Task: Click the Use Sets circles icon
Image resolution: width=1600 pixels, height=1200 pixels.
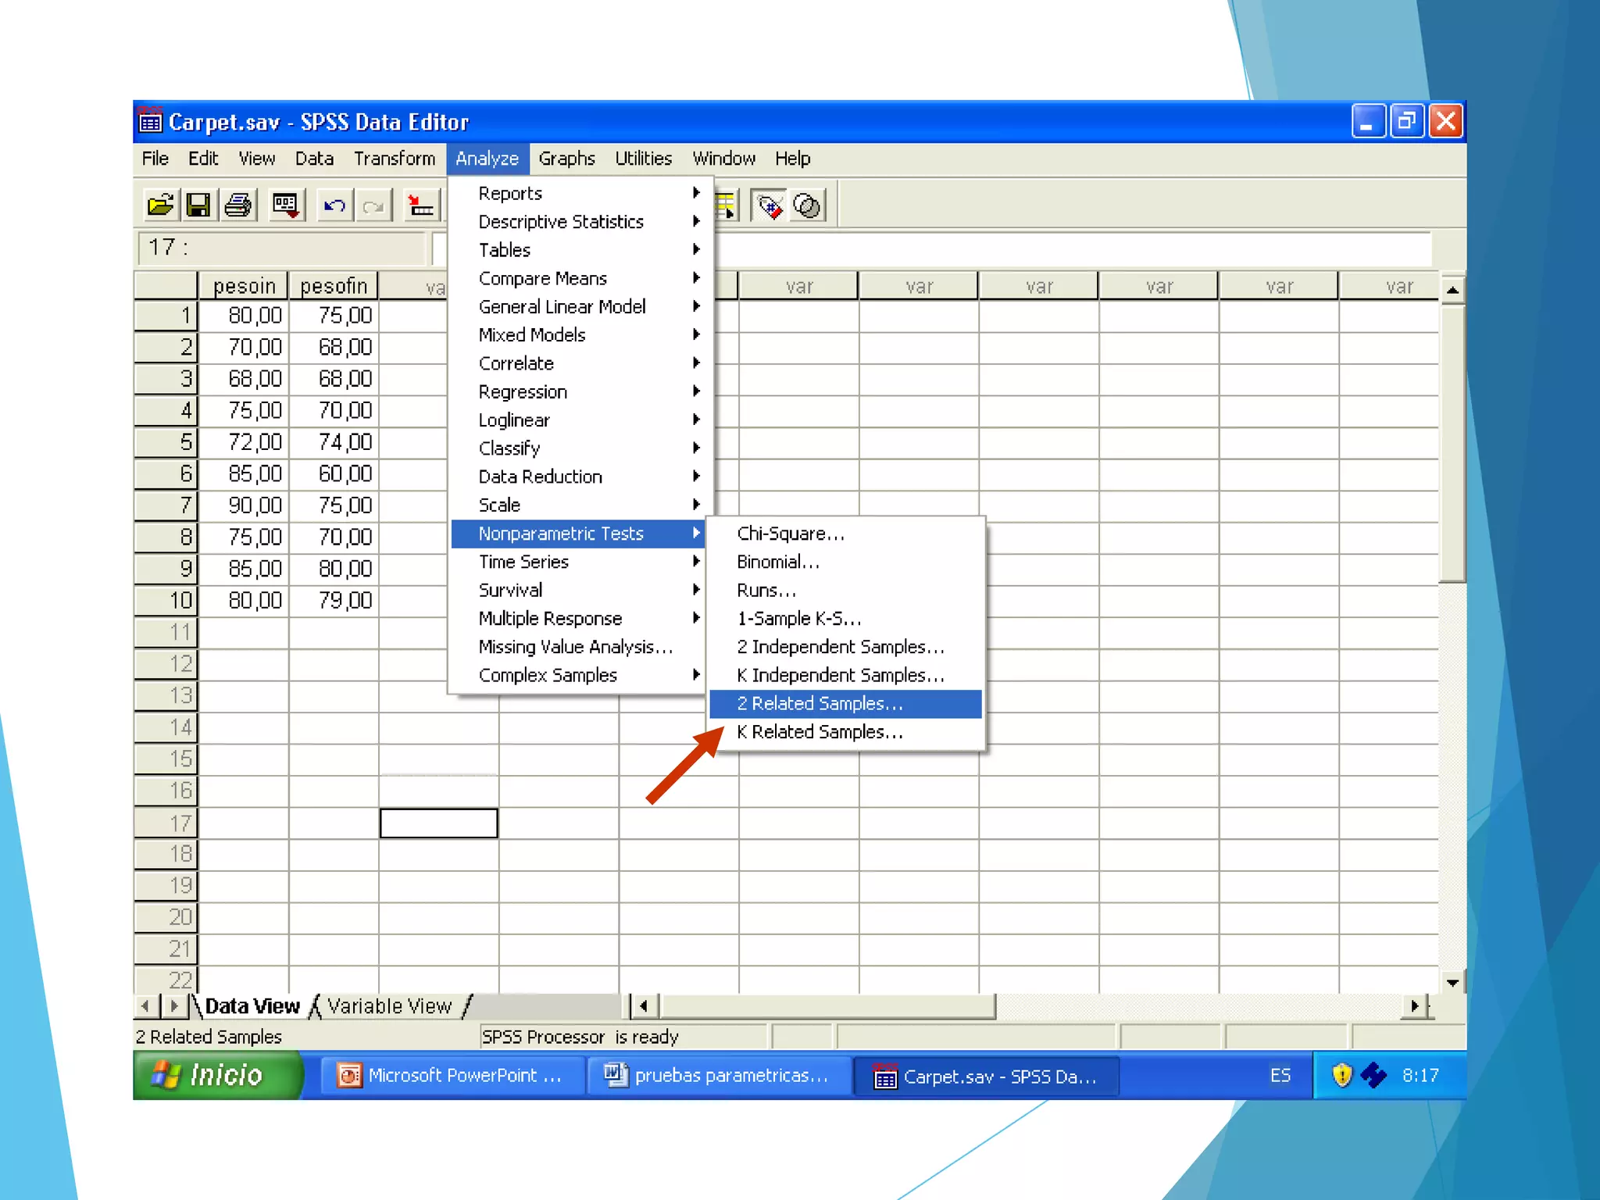Action: coord(807,206)
